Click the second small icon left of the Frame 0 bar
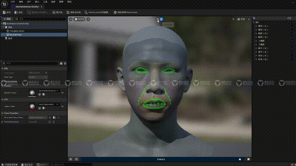This screenshot has width=296, height=166. 76,159
